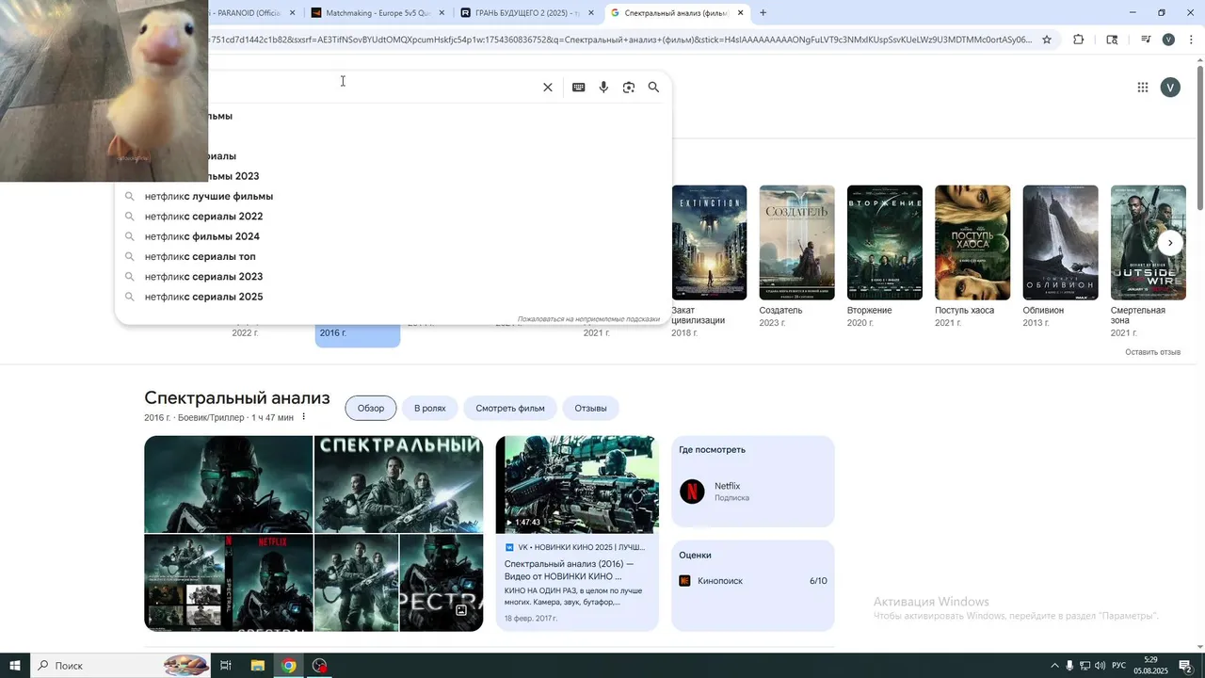Open the Спектральный анализ (2016) video link

pos(569,570)
